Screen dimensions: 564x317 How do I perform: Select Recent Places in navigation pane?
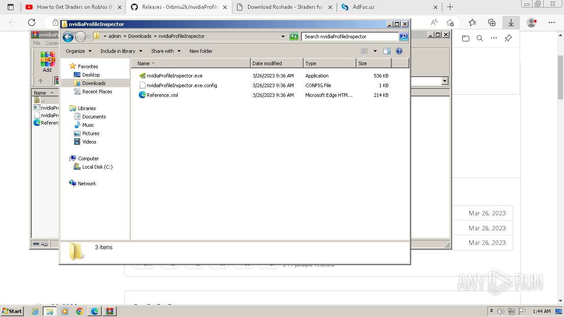97,92
